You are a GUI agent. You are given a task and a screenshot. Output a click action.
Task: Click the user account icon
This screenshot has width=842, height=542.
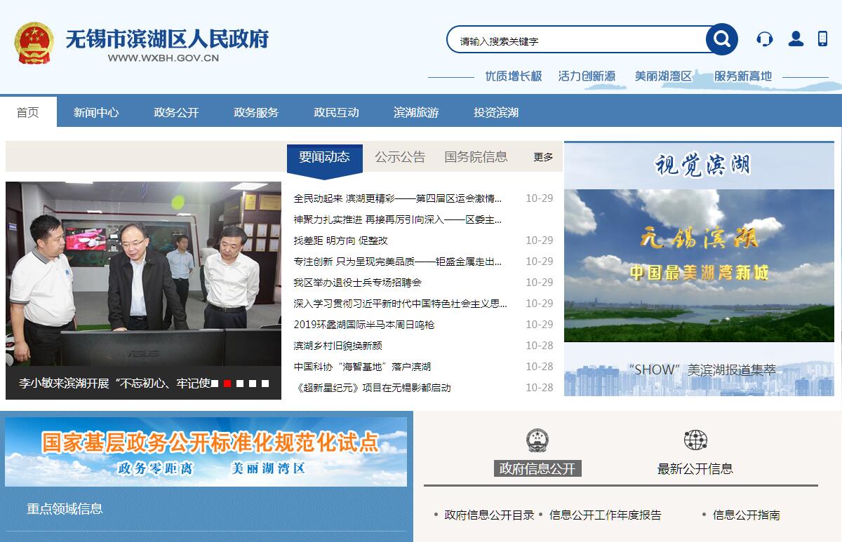pyautogui.click(x=796, y=39)
